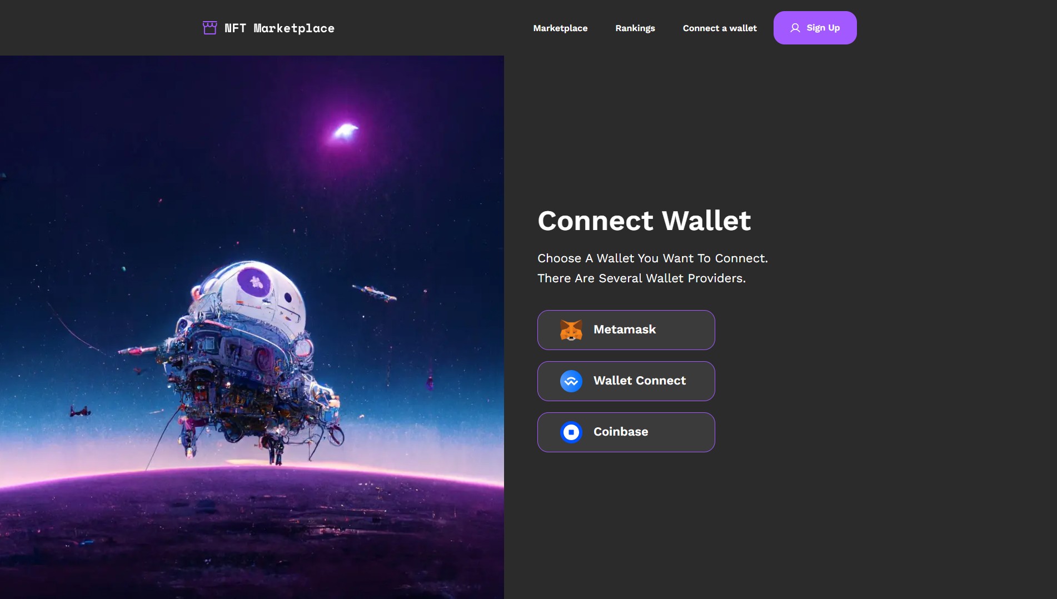Viewport: 1057px width, 599px height.
Task: Click the Wallet Connect blue wave icon
Action: [571, 381]
